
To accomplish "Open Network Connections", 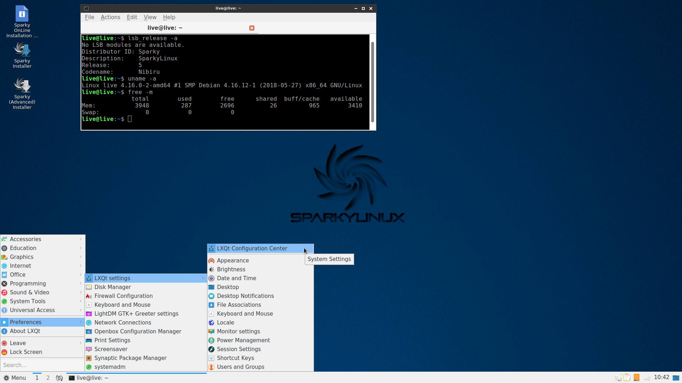I will coord(146,323).
